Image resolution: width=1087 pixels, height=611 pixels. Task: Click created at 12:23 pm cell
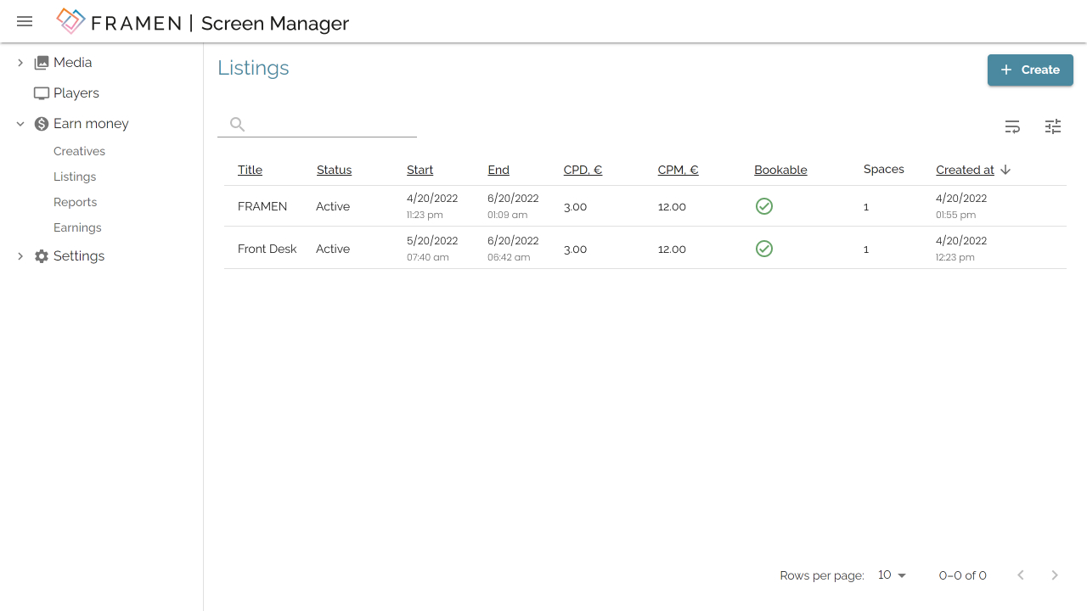click(961, 249)
